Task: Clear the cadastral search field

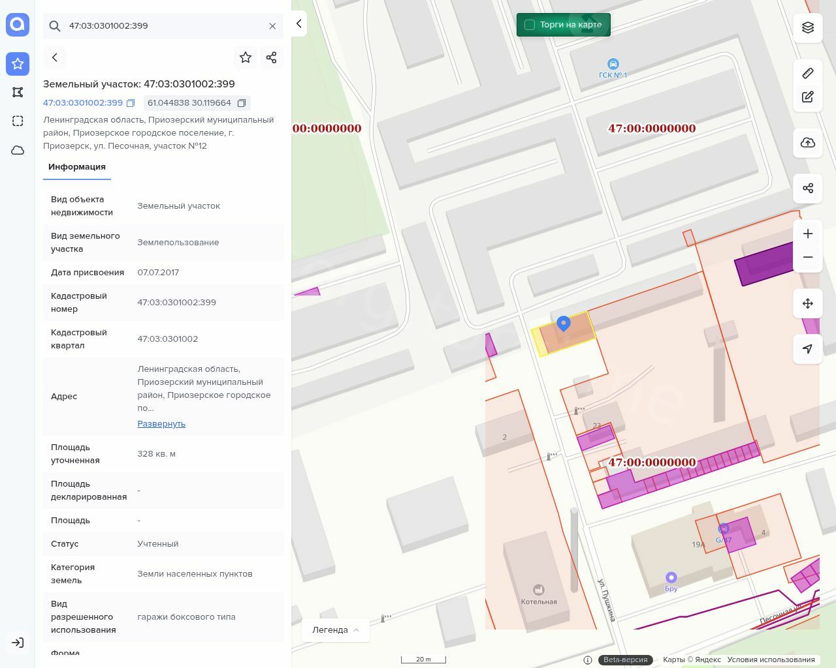Action: [x=272, y=26]
